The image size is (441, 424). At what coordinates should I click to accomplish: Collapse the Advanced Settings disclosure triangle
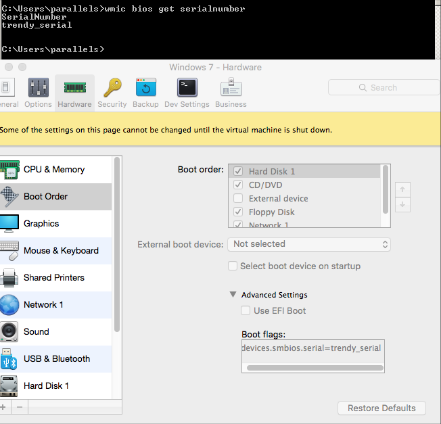click(233, 294)
